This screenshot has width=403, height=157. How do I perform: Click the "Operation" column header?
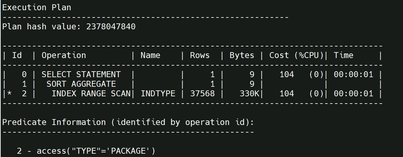[x=64, y=55]
